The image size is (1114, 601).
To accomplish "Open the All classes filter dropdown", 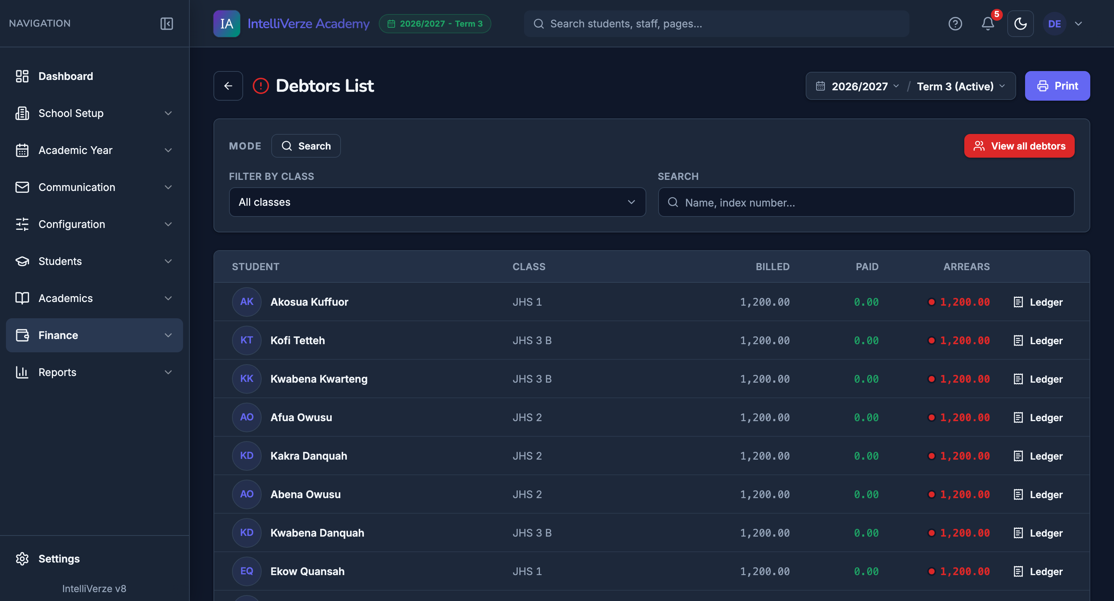I will 437,202.
